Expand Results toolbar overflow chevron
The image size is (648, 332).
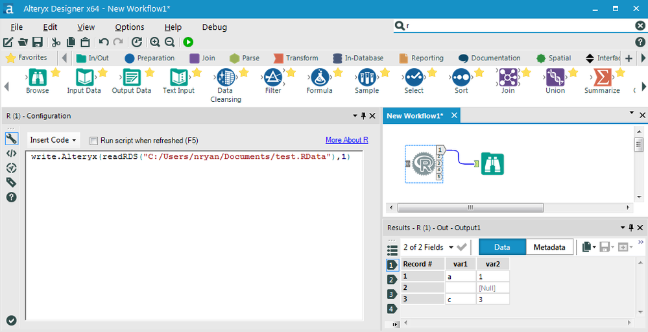pyautogui.click(x=641, y=242)
